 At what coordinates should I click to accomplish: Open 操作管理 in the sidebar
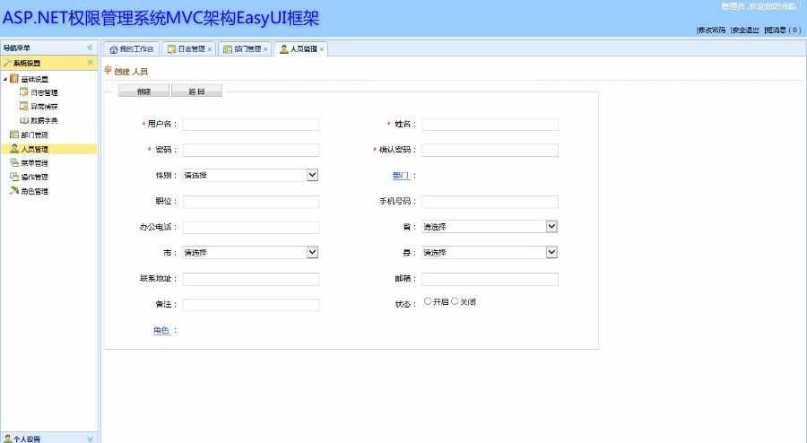34,177
